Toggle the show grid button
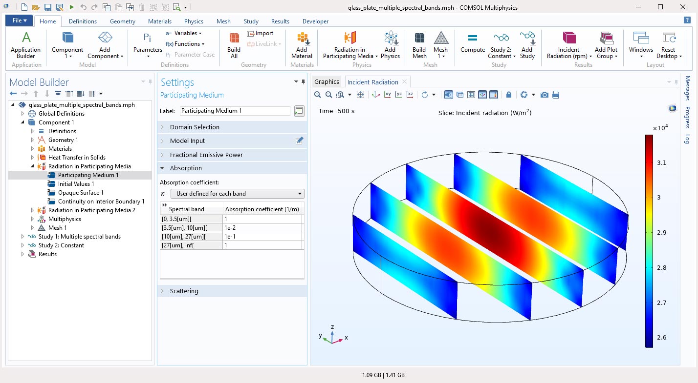This screenshot has height=383, width=698. (x=471, y=95)
